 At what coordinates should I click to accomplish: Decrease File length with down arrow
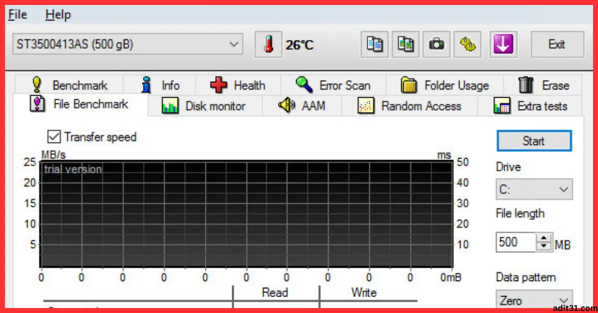click(x=544, y=247)
